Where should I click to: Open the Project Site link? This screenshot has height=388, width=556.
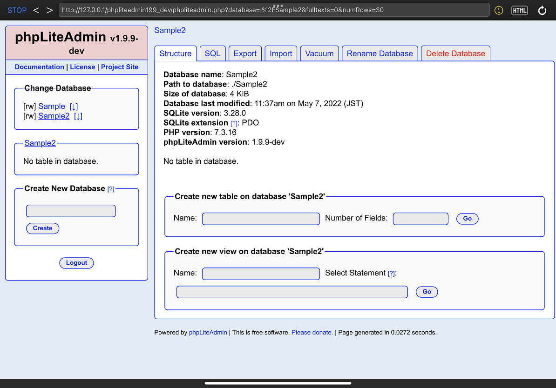click(x=120, y=67)
